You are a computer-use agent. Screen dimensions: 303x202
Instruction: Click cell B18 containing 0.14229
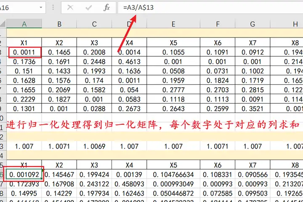[x=59, y=193]
